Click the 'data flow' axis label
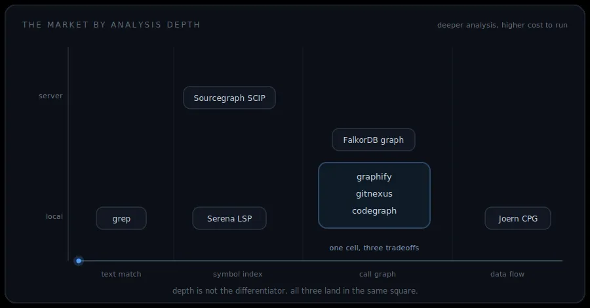590x308 pixels. [x=507, y=274]
